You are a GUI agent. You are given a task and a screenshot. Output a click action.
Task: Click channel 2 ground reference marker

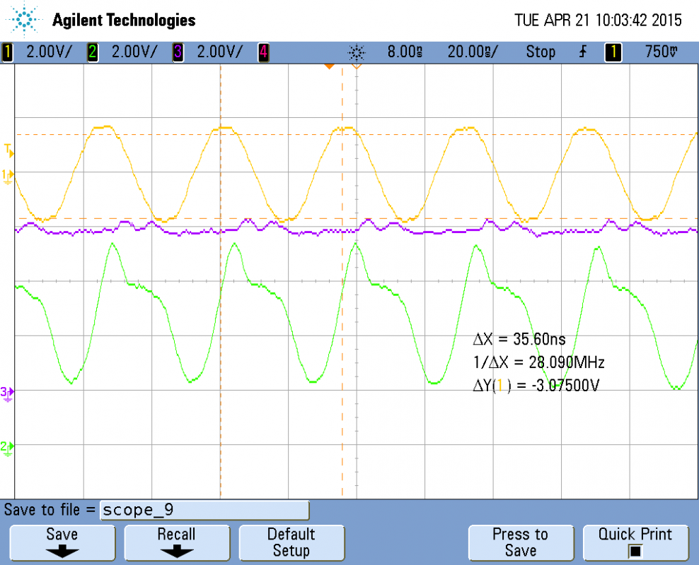tap(8, 448)
